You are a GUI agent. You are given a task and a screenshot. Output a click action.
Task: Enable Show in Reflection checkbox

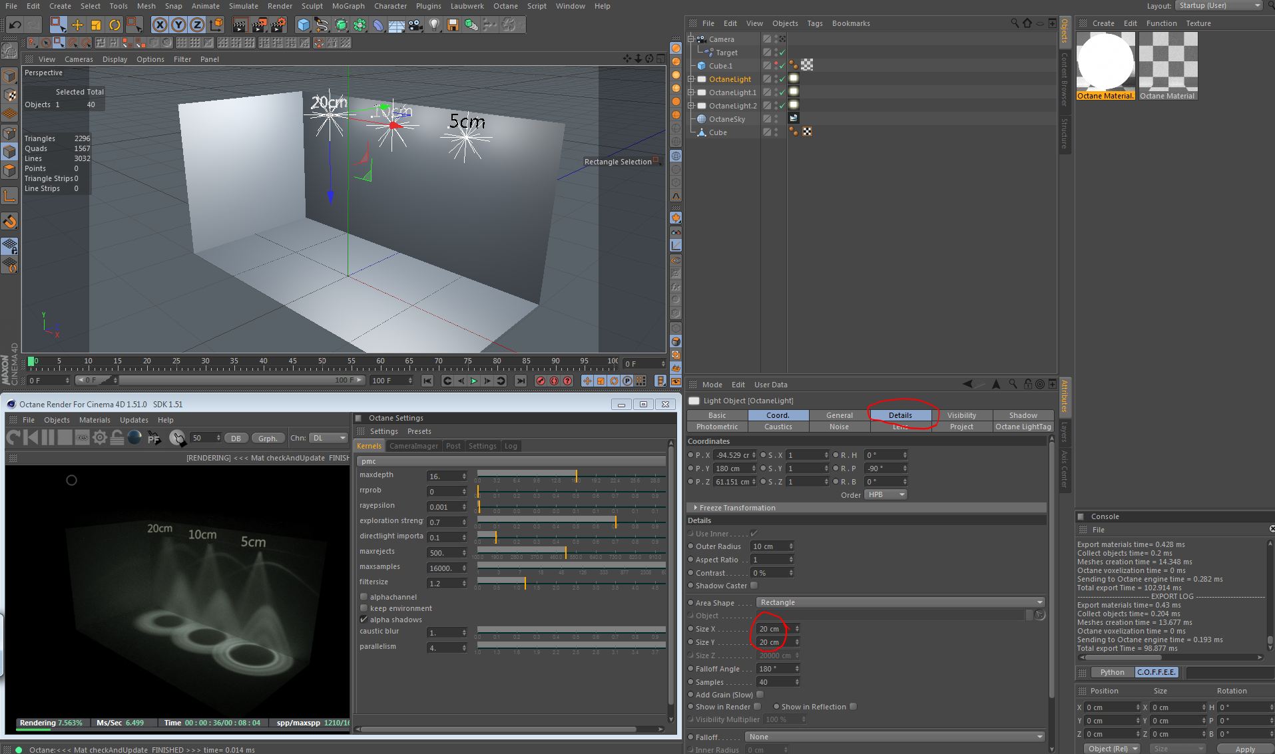click(853, 707)
